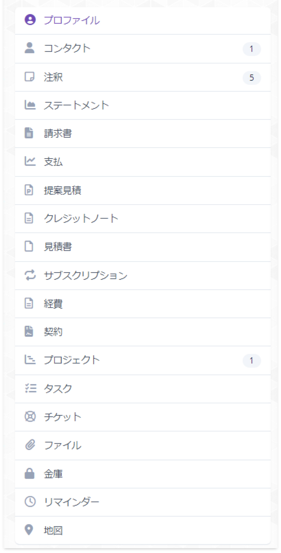Click the プロファイル user circle icon

30,20
